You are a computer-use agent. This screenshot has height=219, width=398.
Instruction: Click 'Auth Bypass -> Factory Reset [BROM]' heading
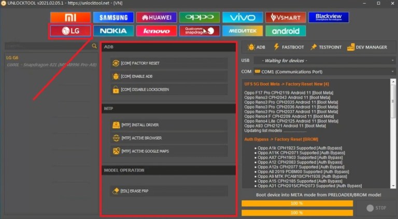tap(281, 139)
